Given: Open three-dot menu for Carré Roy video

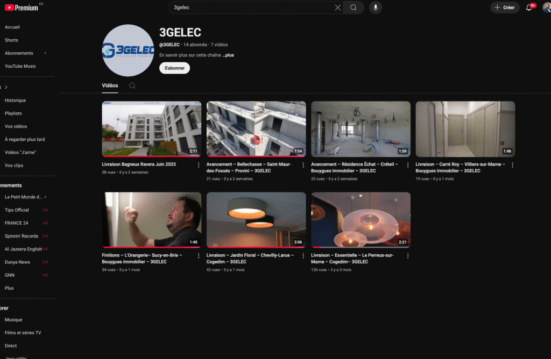Looking at the screenshot, I should (x=512, y=165).
